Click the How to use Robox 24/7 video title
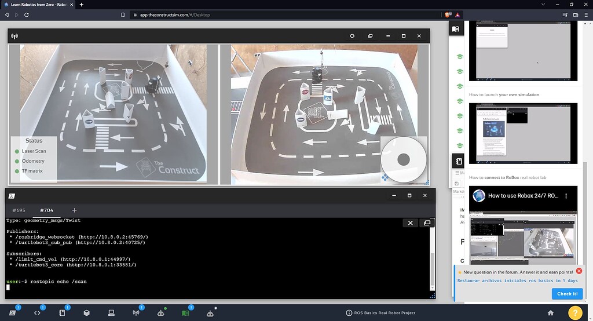 click(x=523, y=196)
